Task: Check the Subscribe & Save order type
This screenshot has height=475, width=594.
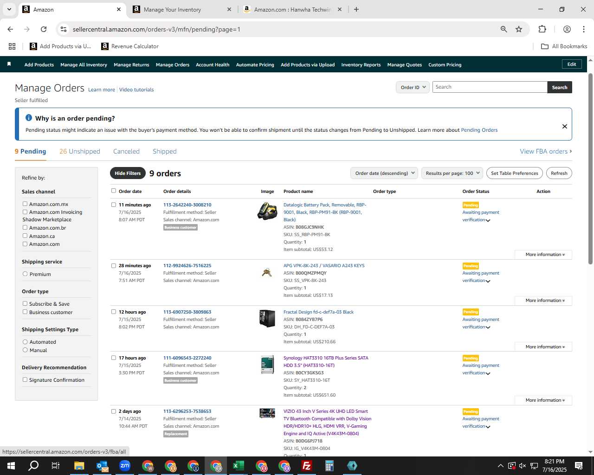Action: pyautogui.click(x=25, y=303)
